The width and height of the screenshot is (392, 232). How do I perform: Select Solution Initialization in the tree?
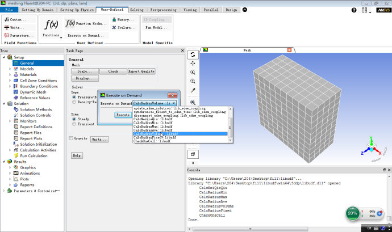point(38,144)
